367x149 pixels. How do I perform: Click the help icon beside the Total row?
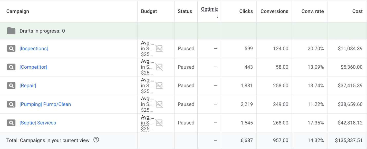coord(96,140)
